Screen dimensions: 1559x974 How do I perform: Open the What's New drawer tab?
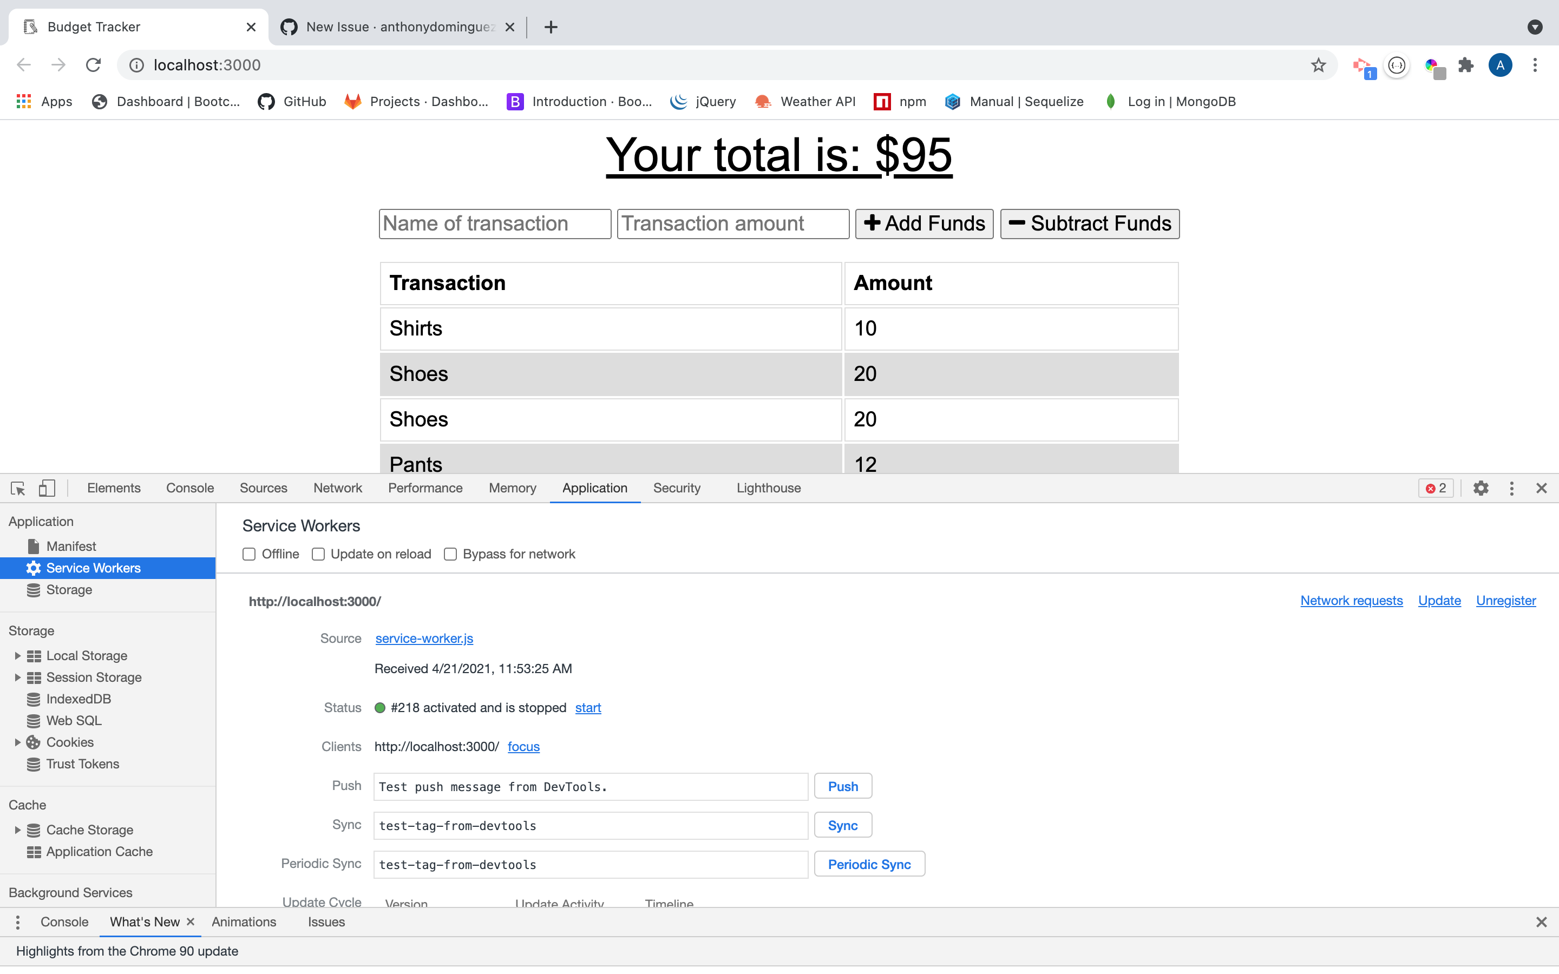[145, 922]
